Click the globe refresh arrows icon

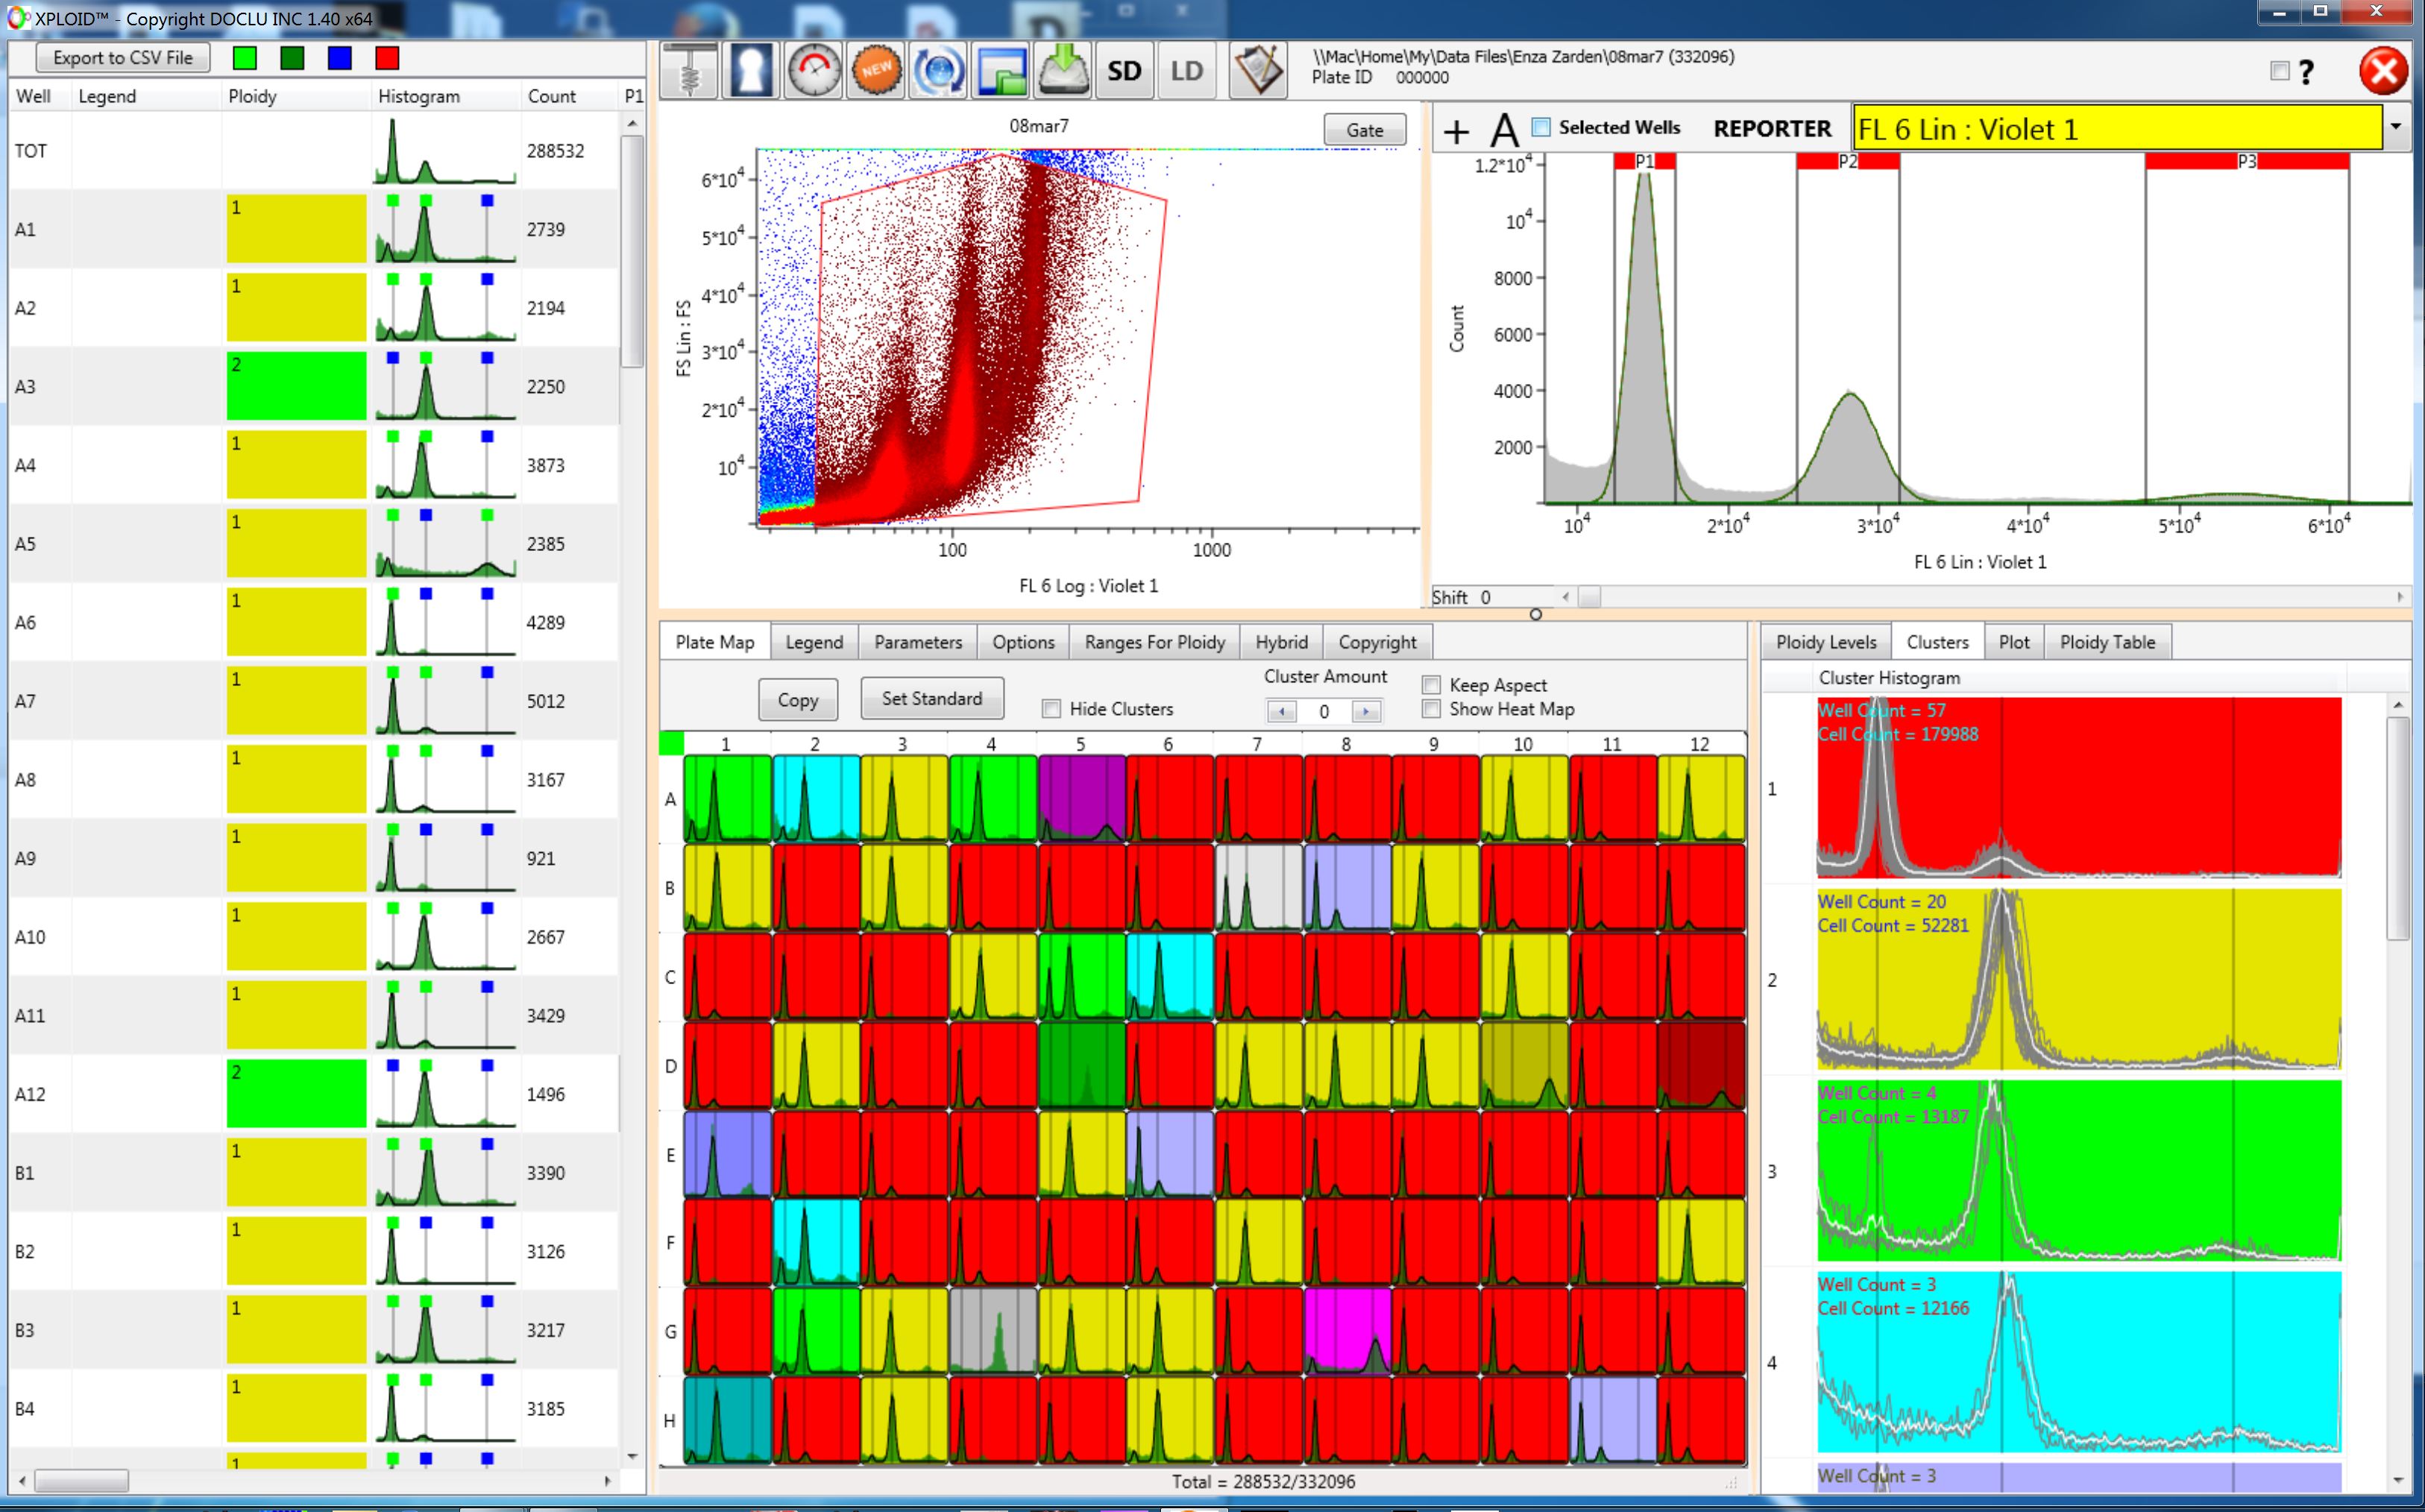[x=938, y=70]
